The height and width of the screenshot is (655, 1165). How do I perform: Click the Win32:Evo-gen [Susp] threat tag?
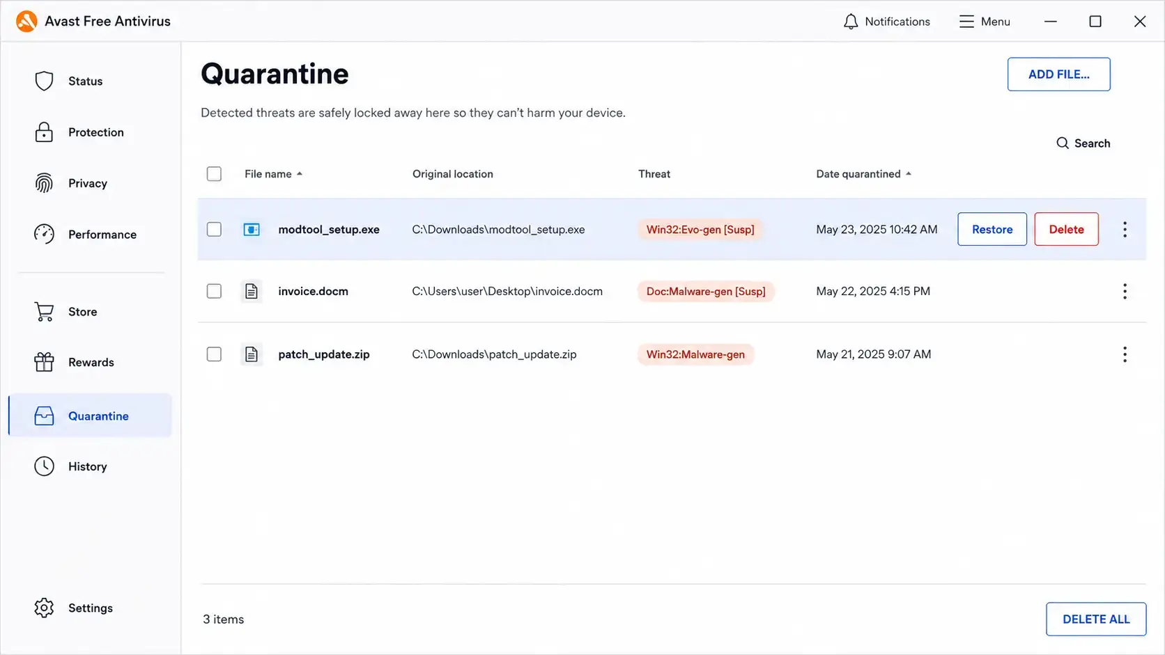[700, 230]
